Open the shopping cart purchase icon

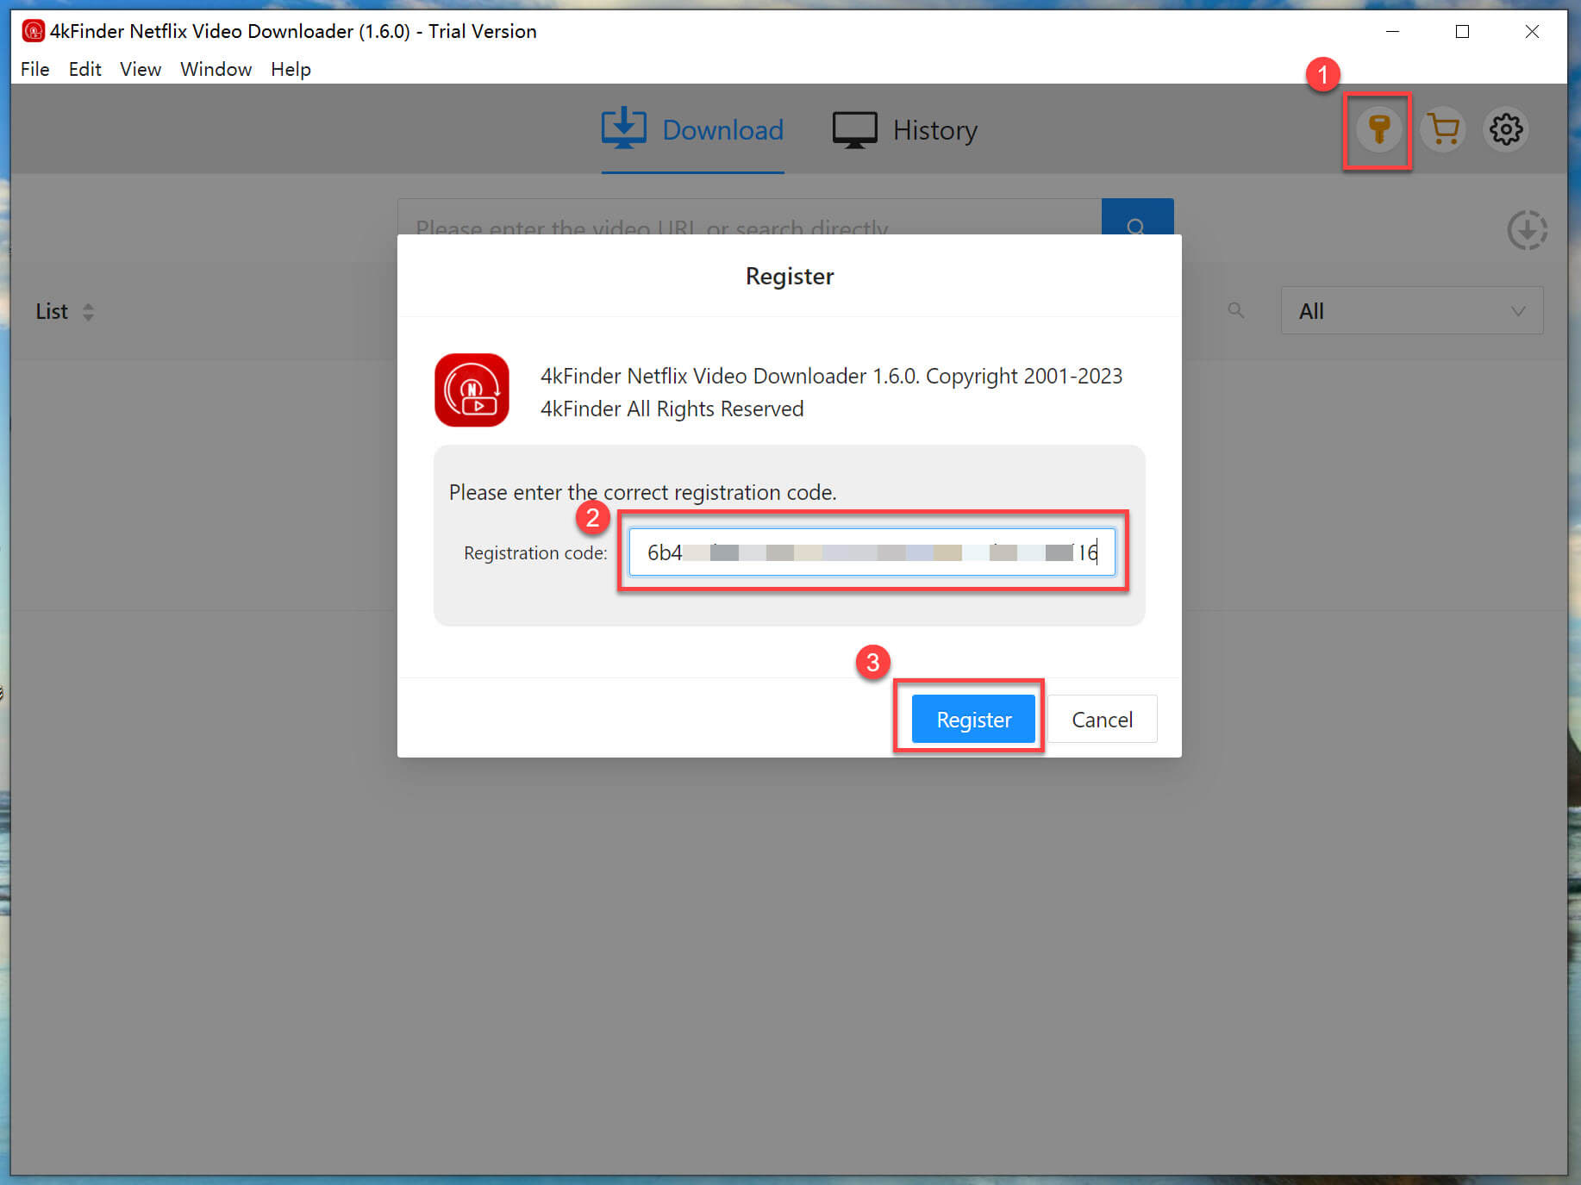[x=1442, y=130]
